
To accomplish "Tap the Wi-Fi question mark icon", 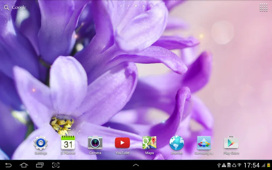I will [x=239, y=165].
